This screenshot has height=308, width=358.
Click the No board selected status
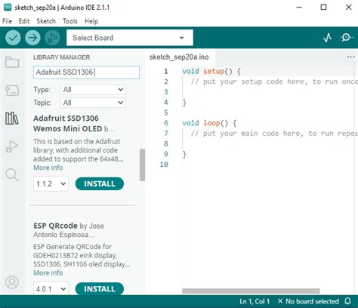coord(308,301)
